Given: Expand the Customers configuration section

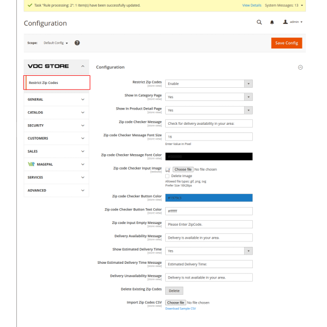Looking at the screenshot, I should tap(57, 138).
